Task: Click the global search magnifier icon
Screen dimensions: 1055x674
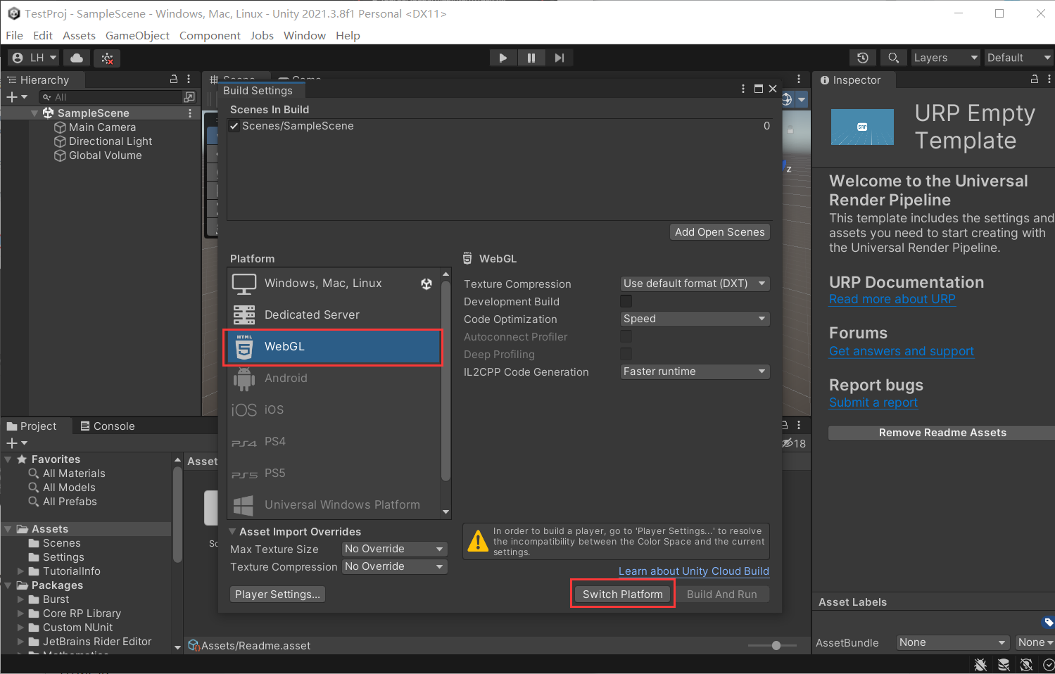Action: click(x=893, y=58)
